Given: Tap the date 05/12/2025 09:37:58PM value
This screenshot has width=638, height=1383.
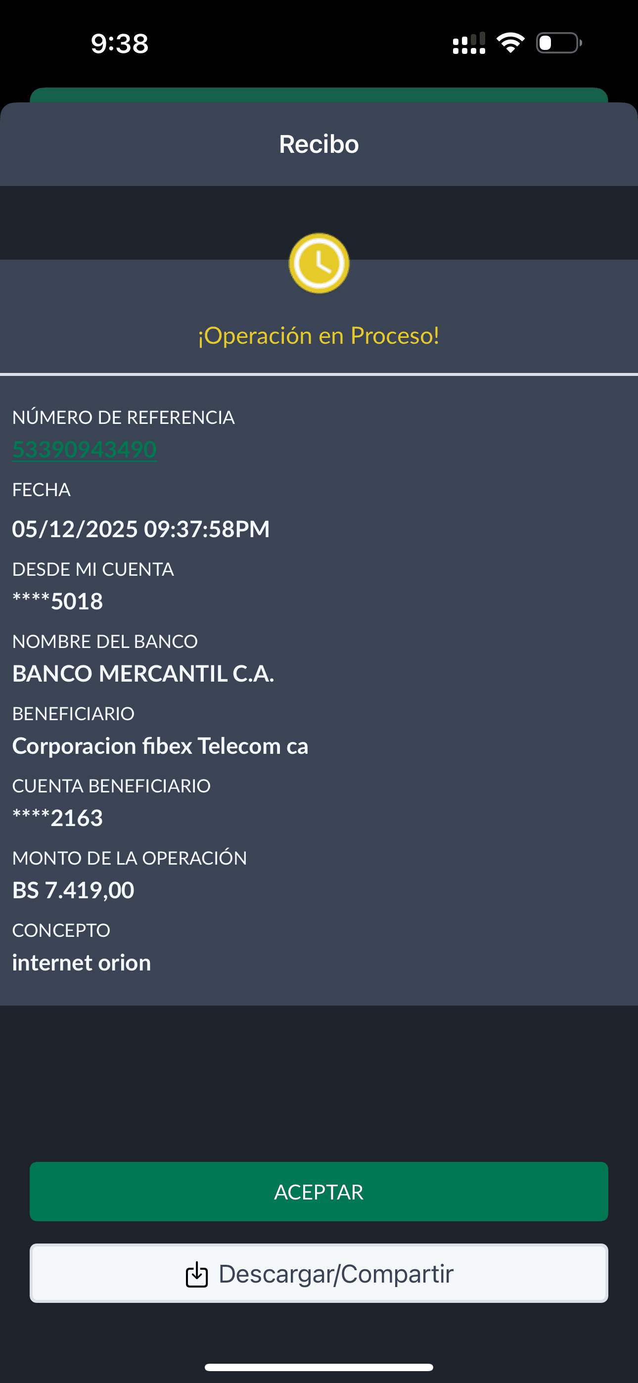Looking at the screenshot, I should (140, 529).
